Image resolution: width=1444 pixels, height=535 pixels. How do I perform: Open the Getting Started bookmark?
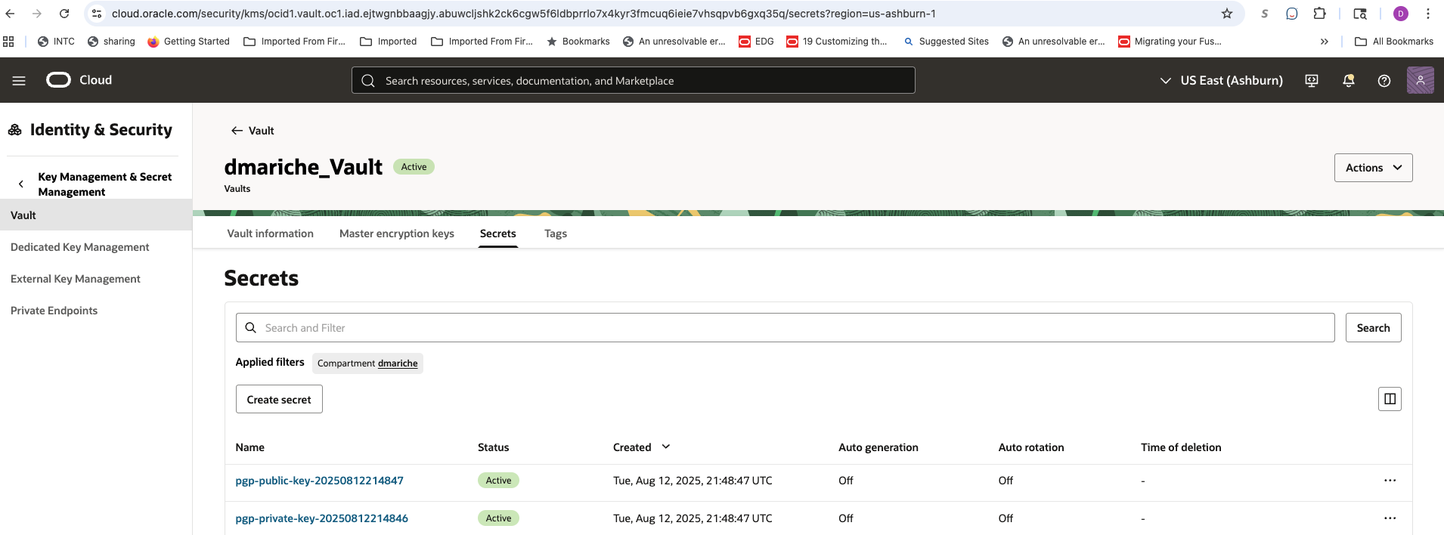(188, 42)
